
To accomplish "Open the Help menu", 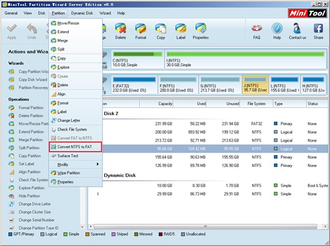I will (x=121, y=13).
